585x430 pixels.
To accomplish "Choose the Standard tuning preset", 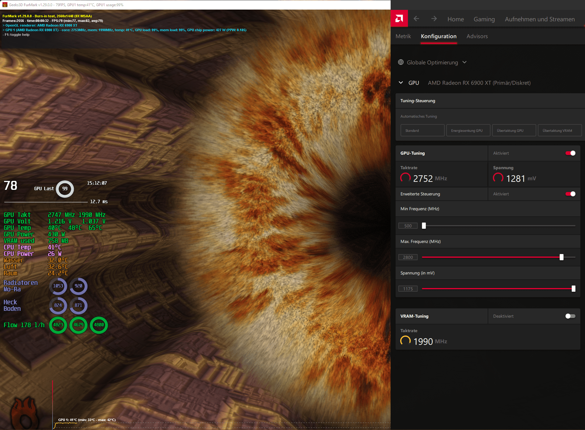I will coord(422,130).
